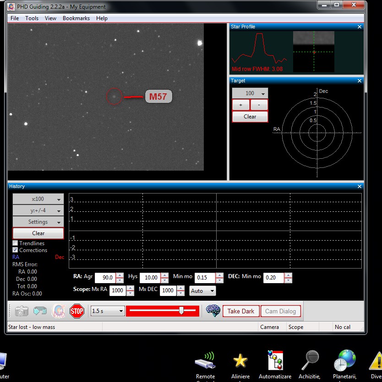This screenshot has width=382, height=382.
Task: Click the Scope status bar entry
Action: tap(296, 327)
